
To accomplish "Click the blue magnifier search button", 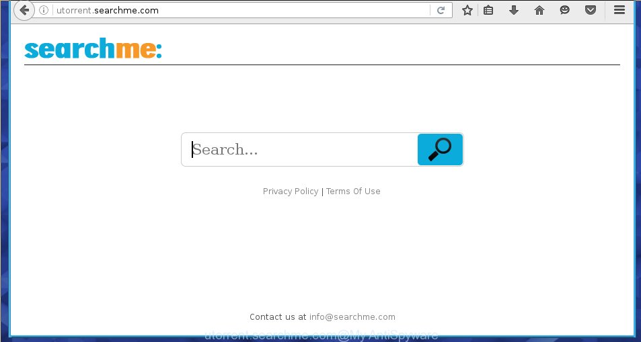I will click(x=440, y=150).
